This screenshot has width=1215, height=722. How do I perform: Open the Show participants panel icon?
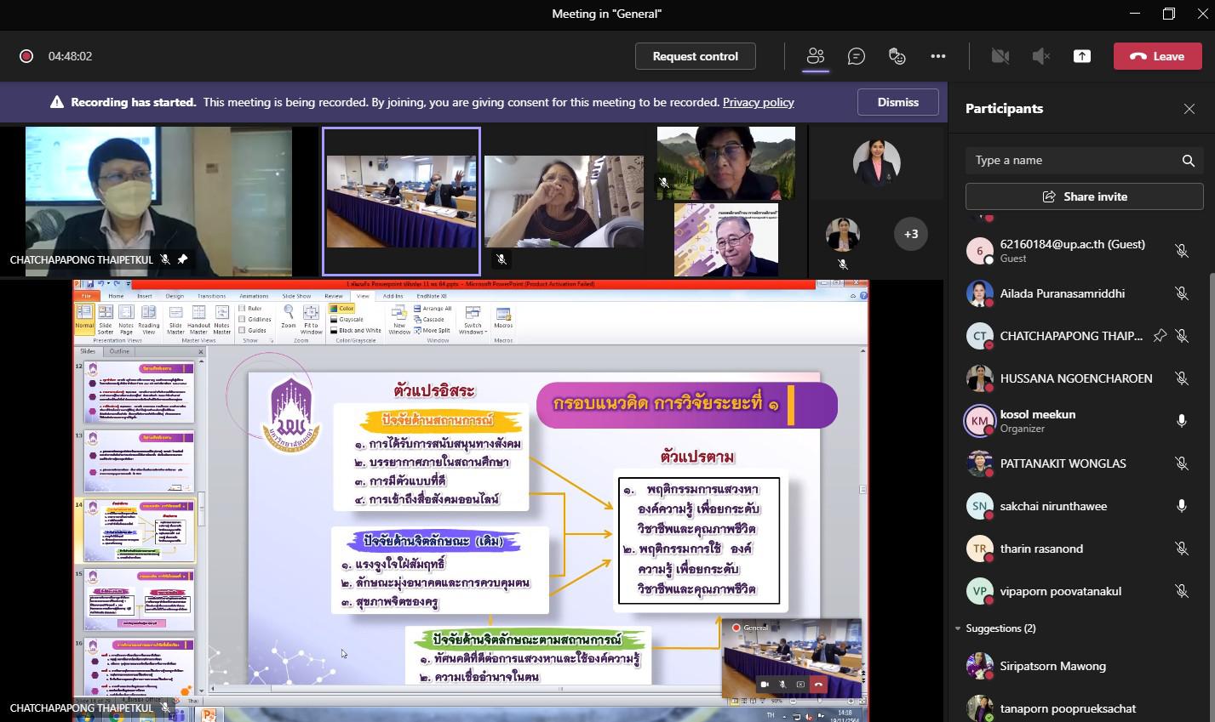point(815,56)
